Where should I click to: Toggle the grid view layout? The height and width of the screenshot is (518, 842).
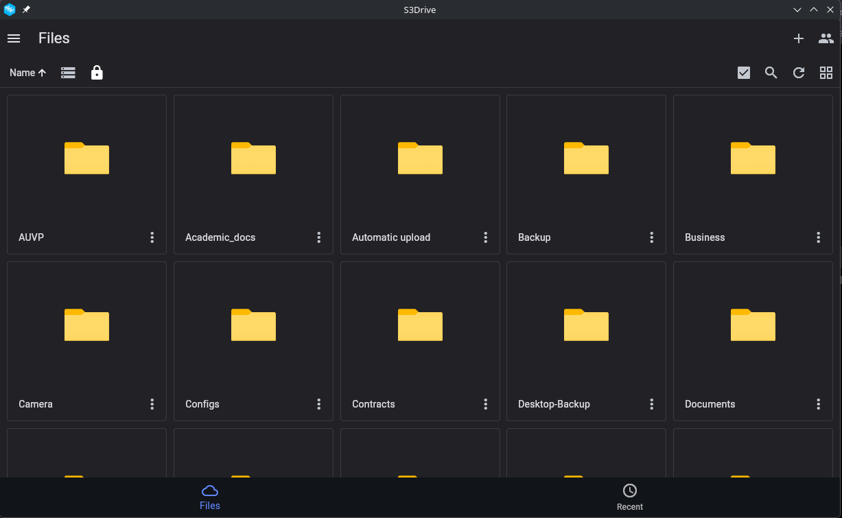coord(826,73)
